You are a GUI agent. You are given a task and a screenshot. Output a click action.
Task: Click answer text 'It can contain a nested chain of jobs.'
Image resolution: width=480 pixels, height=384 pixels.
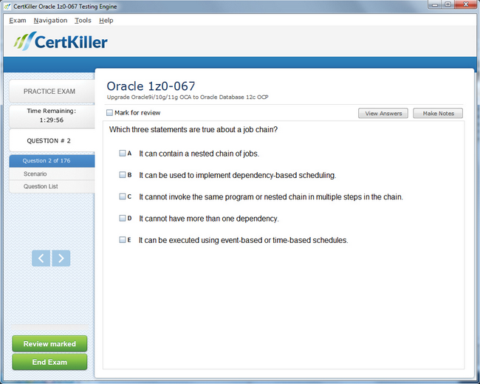(199, 154)
